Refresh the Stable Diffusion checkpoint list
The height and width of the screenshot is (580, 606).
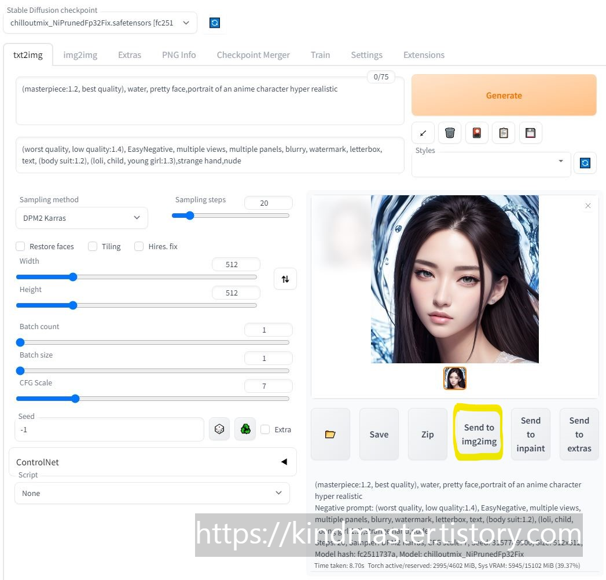point(215,23)
